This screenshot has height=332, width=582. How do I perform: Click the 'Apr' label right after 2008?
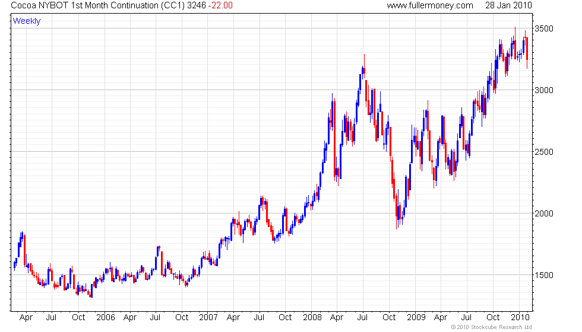(x=337, y=318)
